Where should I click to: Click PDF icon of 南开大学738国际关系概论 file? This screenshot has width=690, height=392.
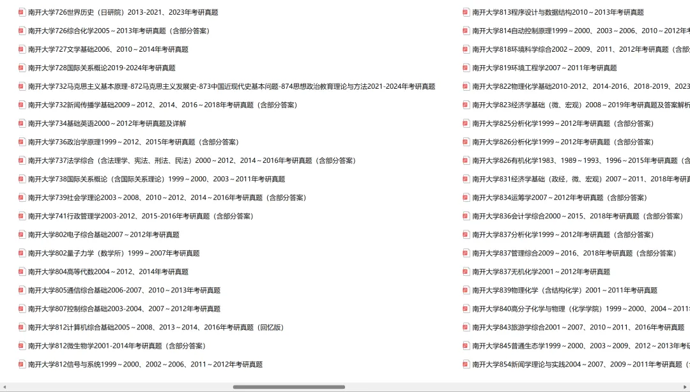(x=22, y=179)
